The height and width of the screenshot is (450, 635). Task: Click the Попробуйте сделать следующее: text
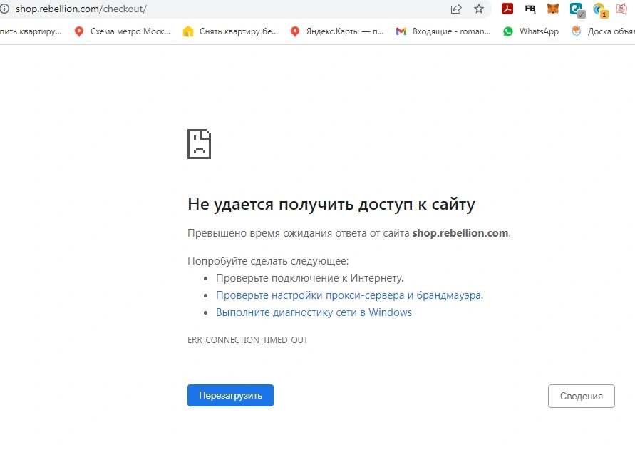tap(268, 261)
